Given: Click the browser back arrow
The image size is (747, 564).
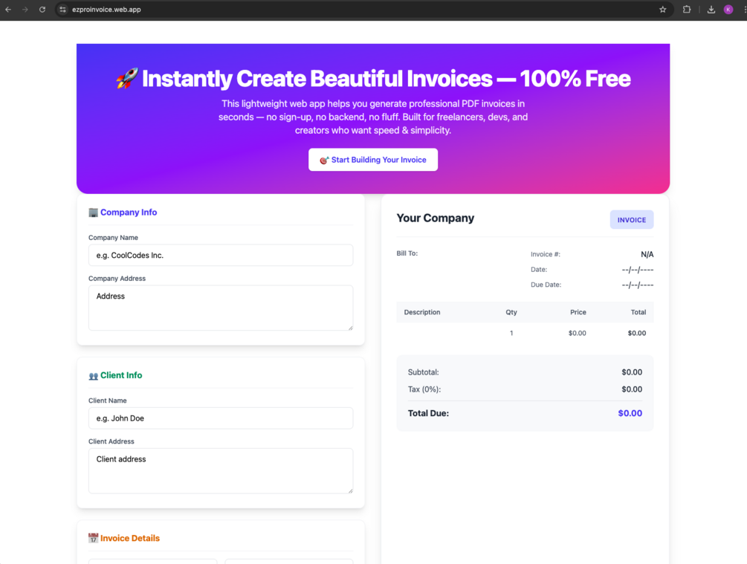Looking at the screenshot, I should coord(8,10).
